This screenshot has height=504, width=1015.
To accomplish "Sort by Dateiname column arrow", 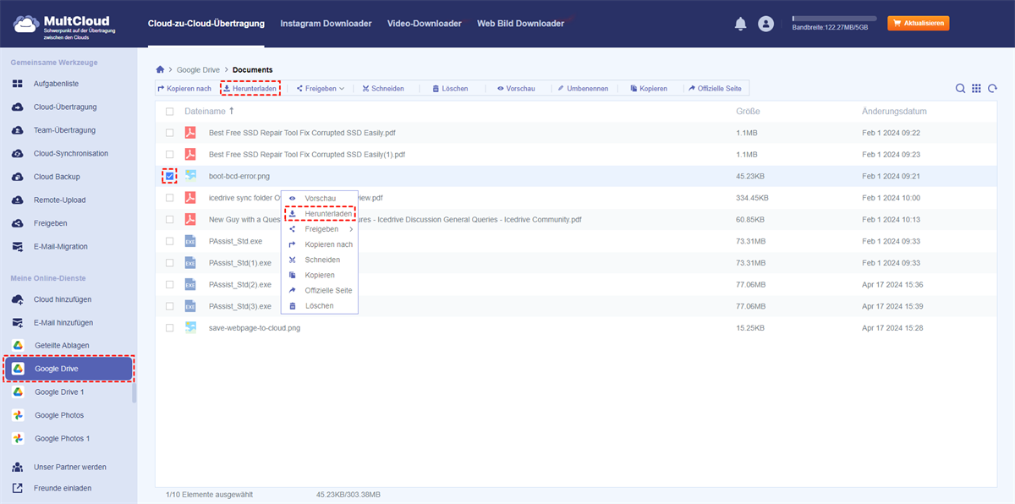I will point(232,111).
